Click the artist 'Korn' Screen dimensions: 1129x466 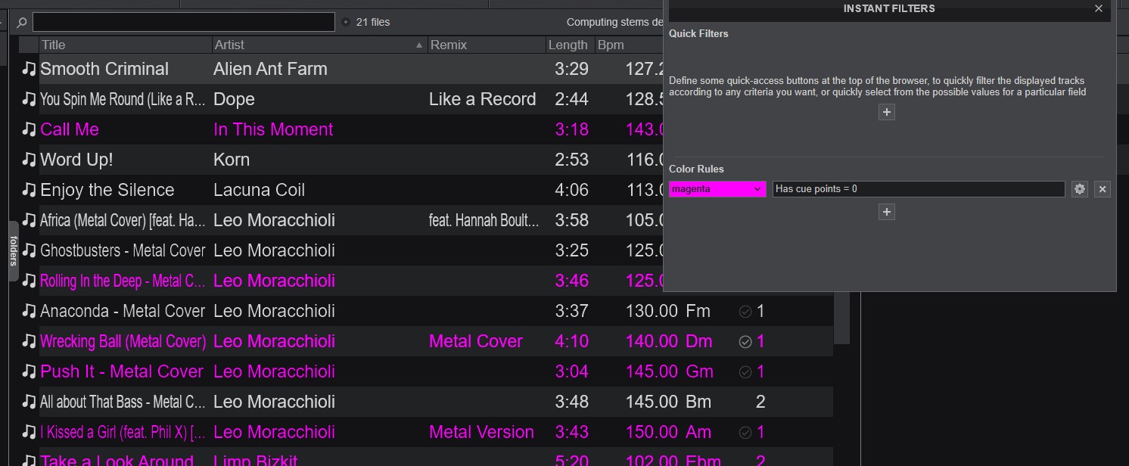click(232, 160)
